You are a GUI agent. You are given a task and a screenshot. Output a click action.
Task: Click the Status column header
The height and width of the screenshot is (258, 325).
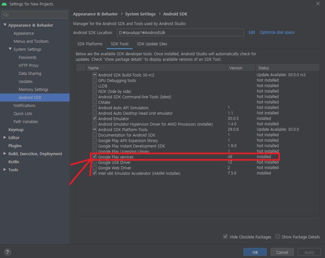[288, 68]
